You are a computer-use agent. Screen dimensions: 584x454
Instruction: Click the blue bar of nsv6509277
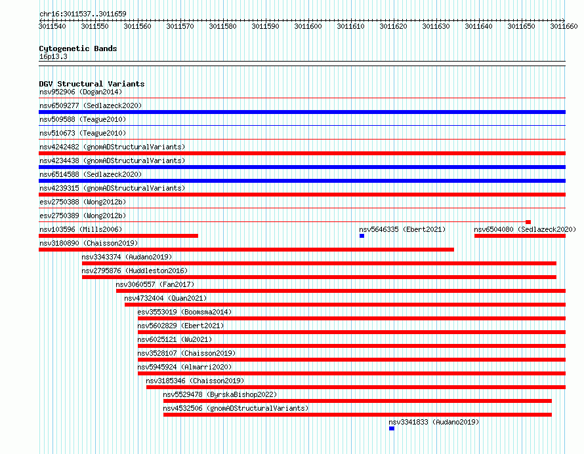tap(302, 112)
